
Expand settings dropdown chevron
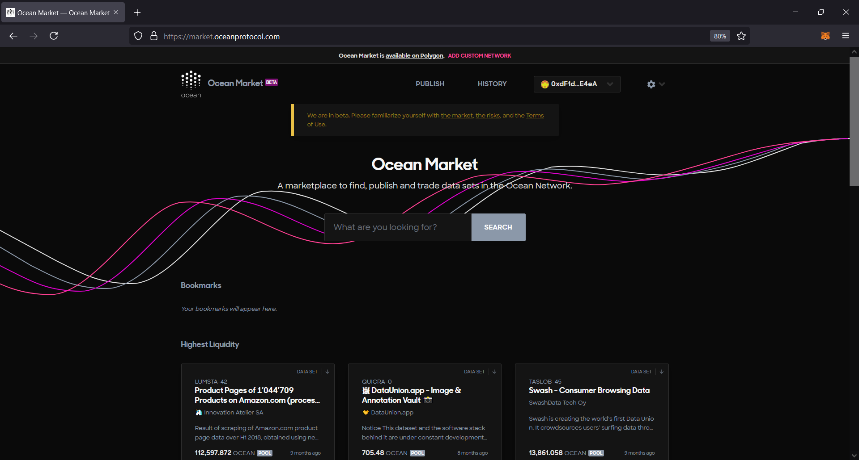point(662,84)
